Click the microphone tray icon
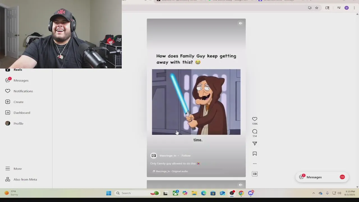 (x=327, y=193)
